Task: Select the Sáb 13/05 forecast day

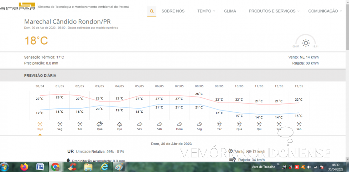Action: pos(299,125)
